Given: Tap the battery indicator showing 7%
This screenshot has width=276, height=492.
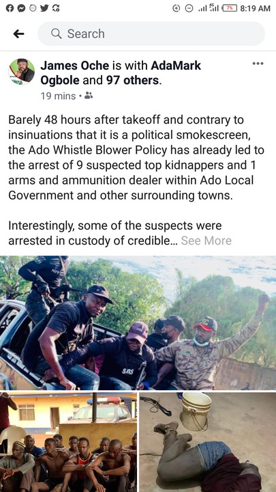Looking at the screenshot, I should (x=230, y=8).
